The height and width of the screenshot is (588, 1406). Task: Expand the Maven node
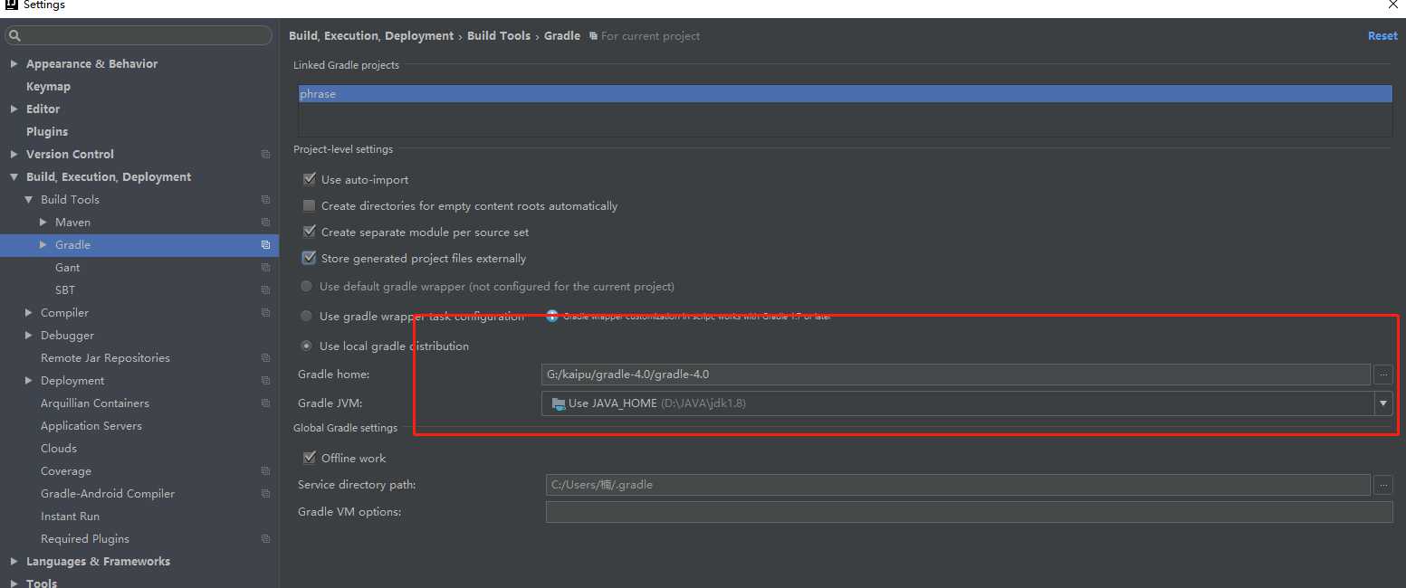pos(43,223)
